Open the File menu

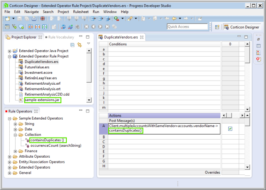pyautogui.click(x=7, y=12)
